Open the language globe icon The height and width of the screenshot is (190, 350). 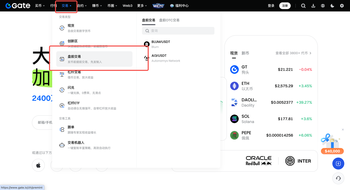click(323, 5)
